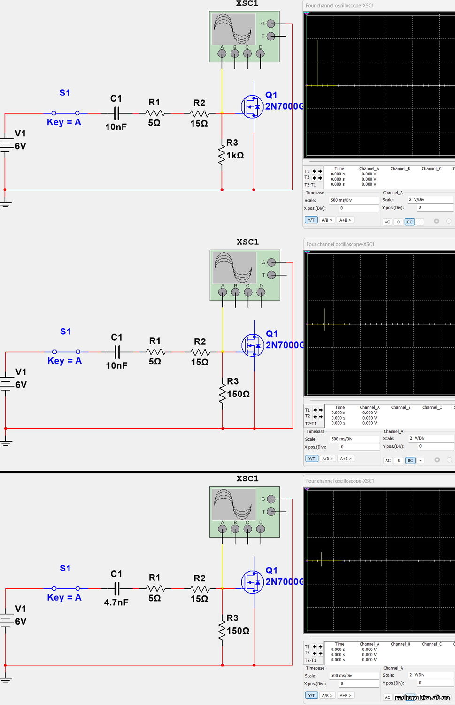455x705 pixels.
Task: Select the XSC1 oscilloscope in the 10nF and 150Ω circuit
Action: pyautogui.click(x=245, y=275)
